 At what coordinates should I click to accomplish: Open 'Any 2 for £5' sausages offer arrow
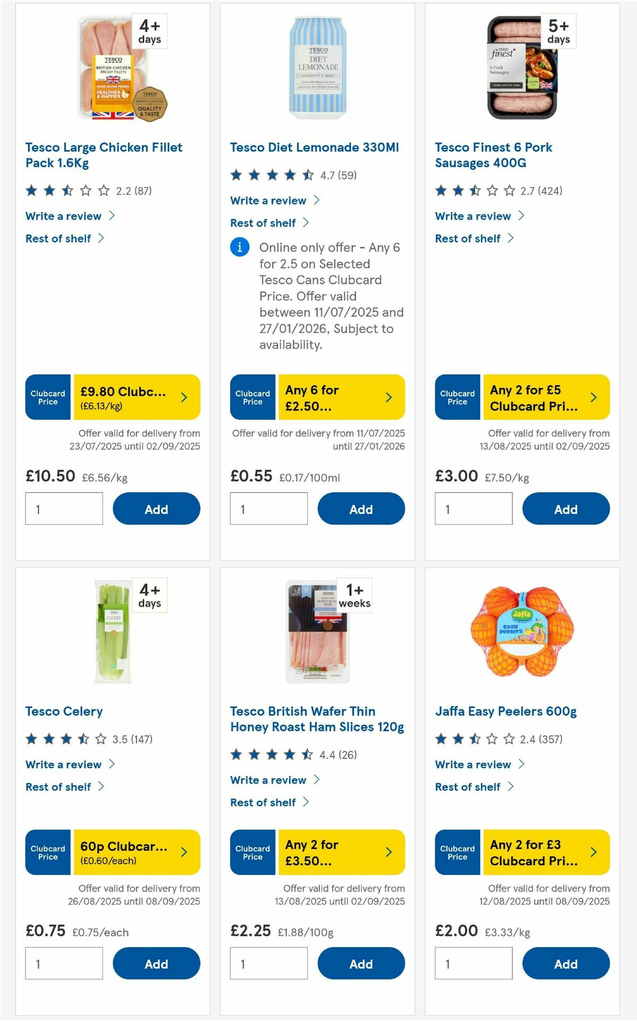click(x=593, y=396)
